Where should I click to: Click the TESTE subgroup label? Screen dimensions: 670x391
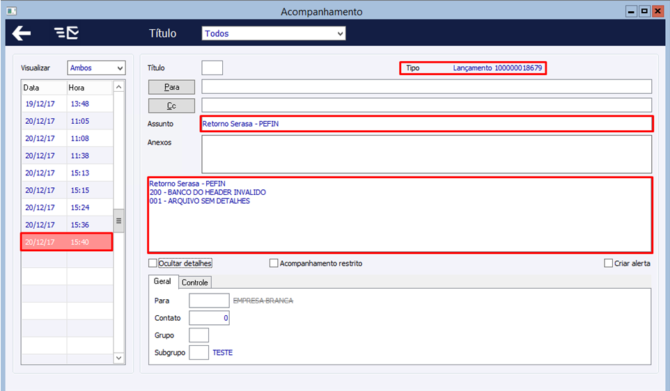(x=223, y=353)
